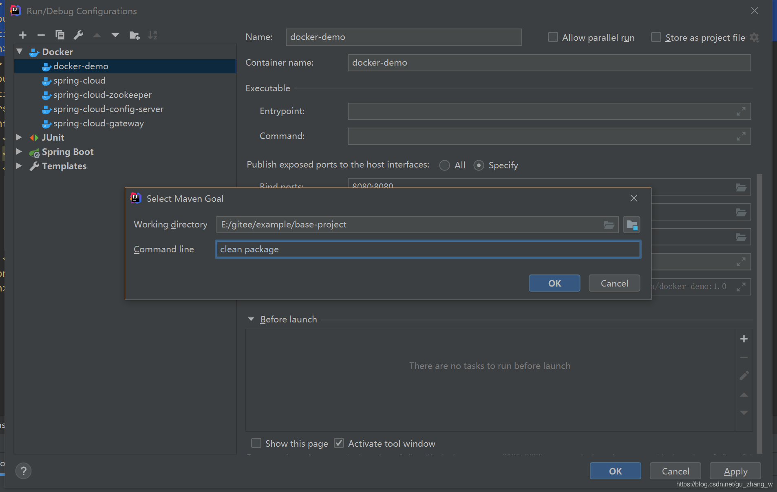The width and height of the screenshot is (777, 492).
Task: Click the right panel vertical scrollbar
Action: pos(759,313)
